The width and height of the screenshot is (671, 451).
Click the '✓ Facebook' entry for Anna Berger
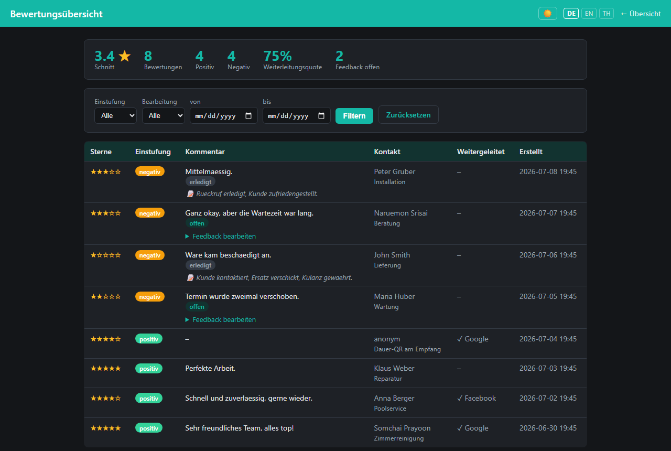tap(477, 398)
